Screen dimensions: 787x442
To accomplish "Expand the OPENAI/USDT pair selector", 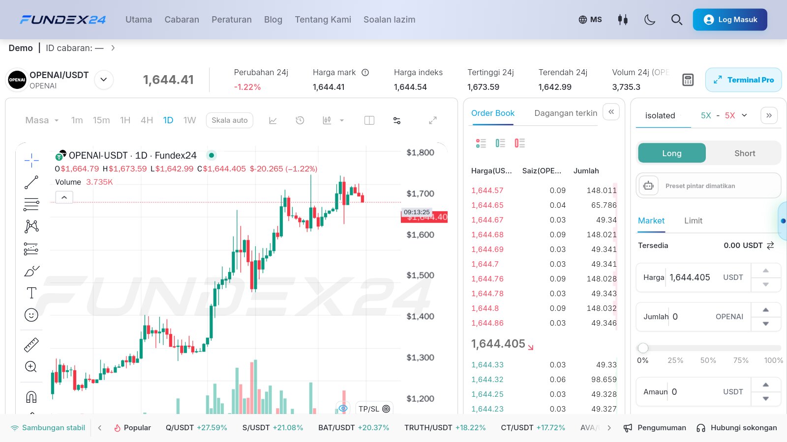I will [x=104, y=80].
